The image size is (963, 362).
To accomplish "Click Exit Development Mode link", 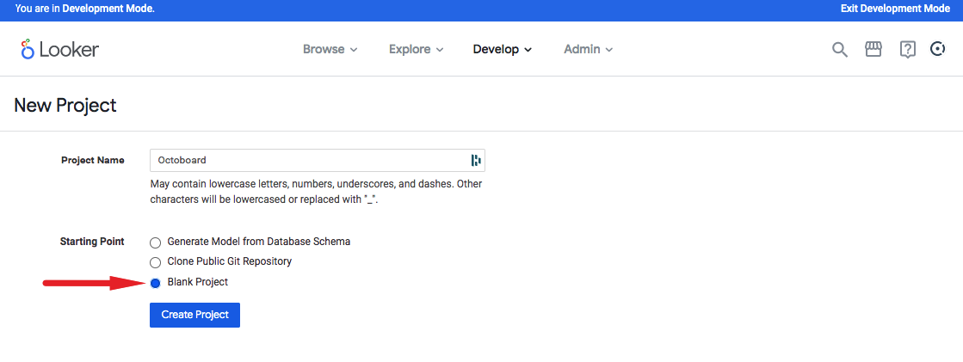I will pyautogui.click(x=894, y=9).
